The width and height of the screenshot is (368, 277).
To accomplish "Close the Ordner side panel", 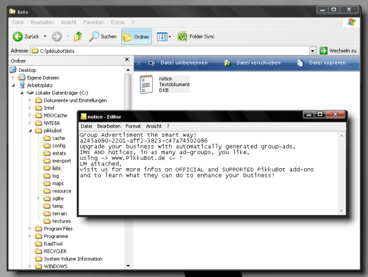I will click(x=127, y=59).
